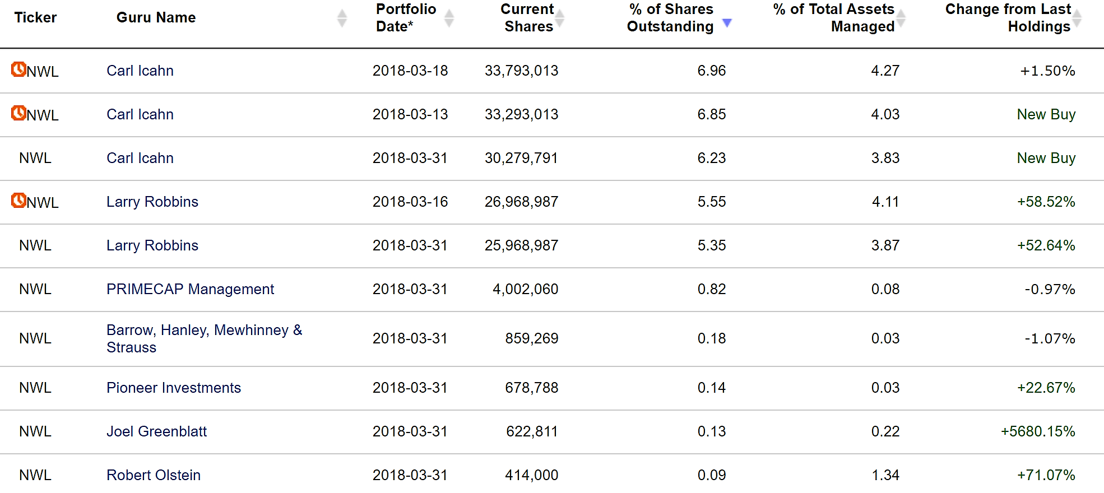Click NWL ticker in PRIMECAP Management row
The height and width of the screenshot is (493, 1104).
point(35,289)
